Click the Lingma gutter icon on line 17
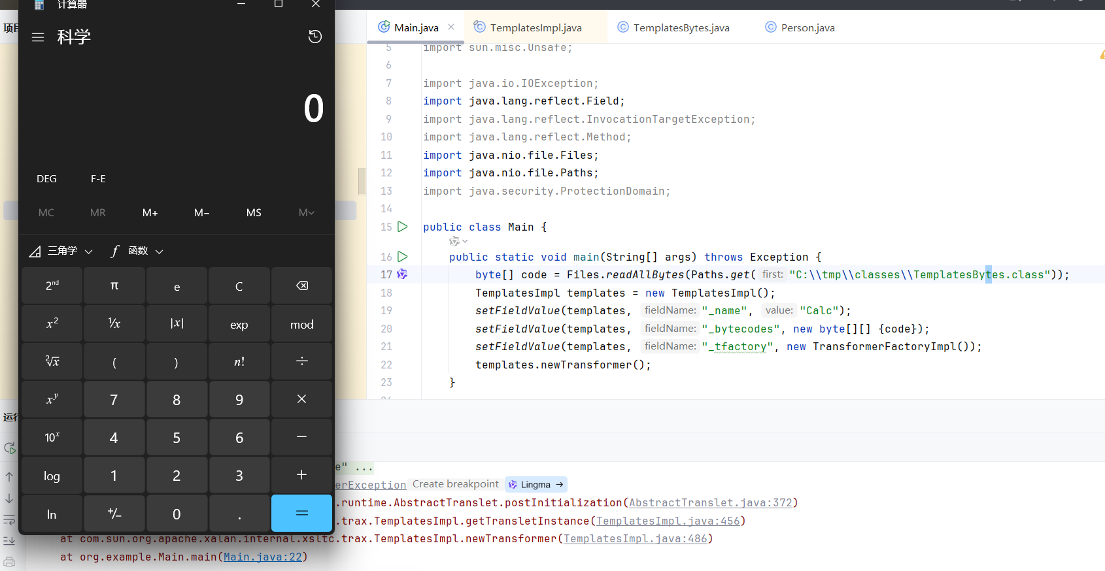1105x571 pixels. (x=402, y=274)
